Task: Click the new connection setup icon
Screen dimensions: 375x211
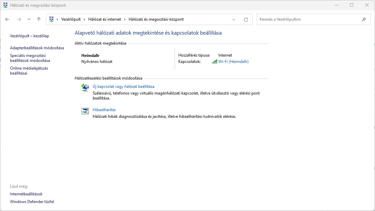Action: [x=85, y=88]
